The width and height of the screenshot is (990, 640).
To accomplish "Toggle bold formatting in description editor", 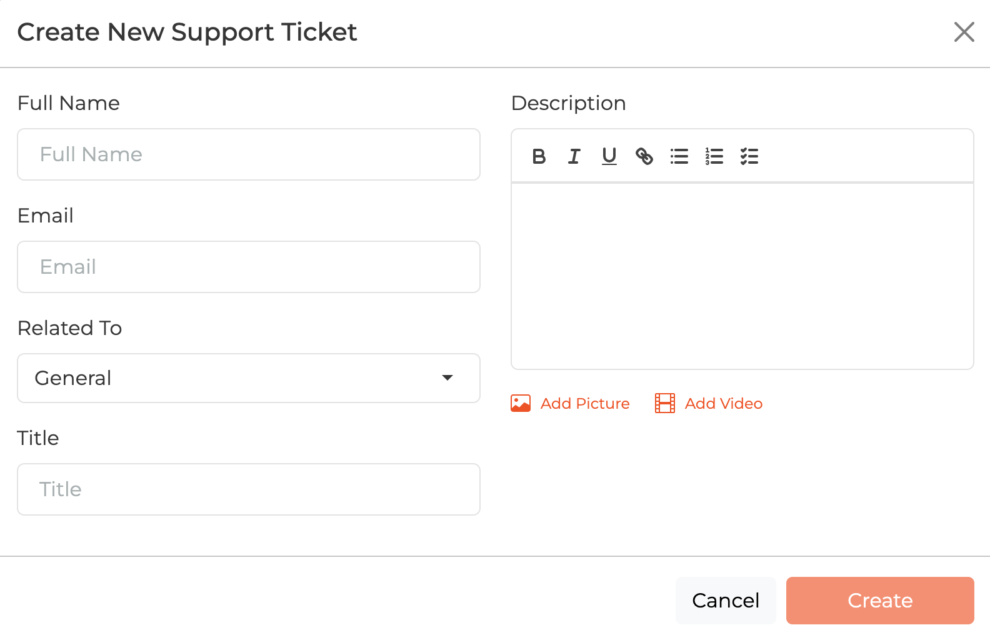I will [x=539, y=156].
